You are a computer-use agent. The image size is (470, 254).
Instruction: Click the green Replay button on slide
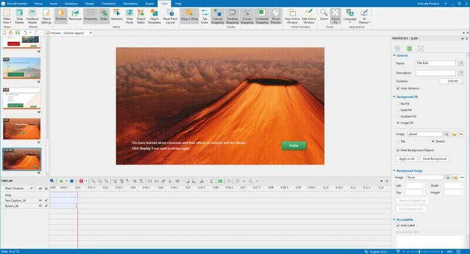pyautogui.click(x=294, y=145)
